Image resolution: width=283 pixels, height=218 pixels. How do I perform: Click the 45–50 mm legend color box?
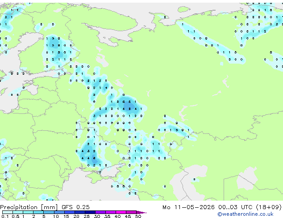coord(131,212)
